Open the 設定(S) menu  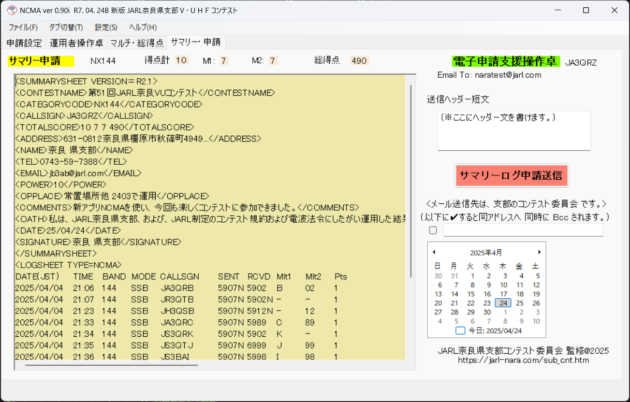105,28
